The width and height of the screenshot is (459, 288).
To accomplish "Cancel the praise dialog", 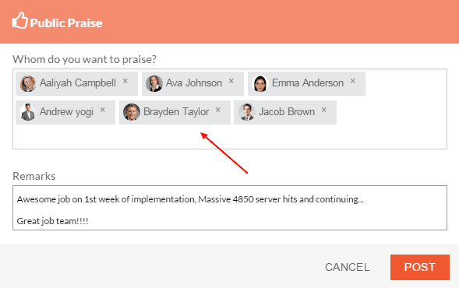I will [348, 267].
